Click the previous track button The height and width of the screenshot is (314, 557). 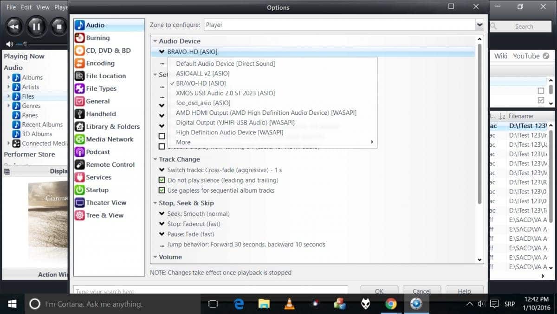click(x=14, y=26)
